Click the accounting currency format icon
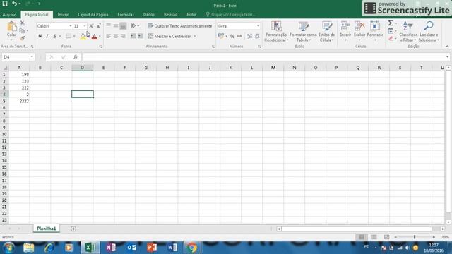 221,36
